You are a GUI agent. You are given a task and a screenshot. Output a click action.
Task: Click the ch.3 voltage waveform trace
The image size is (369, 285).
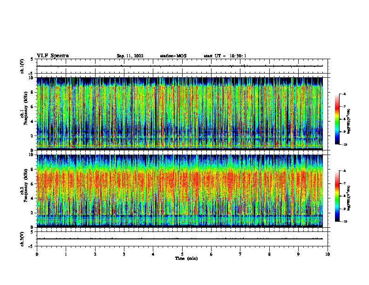click(x=180, y=239)
